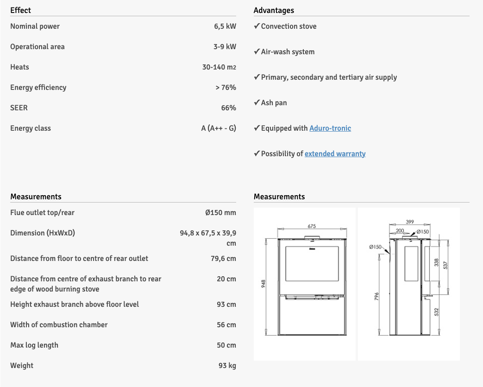Click the Effect section heading

pos(21,10)
